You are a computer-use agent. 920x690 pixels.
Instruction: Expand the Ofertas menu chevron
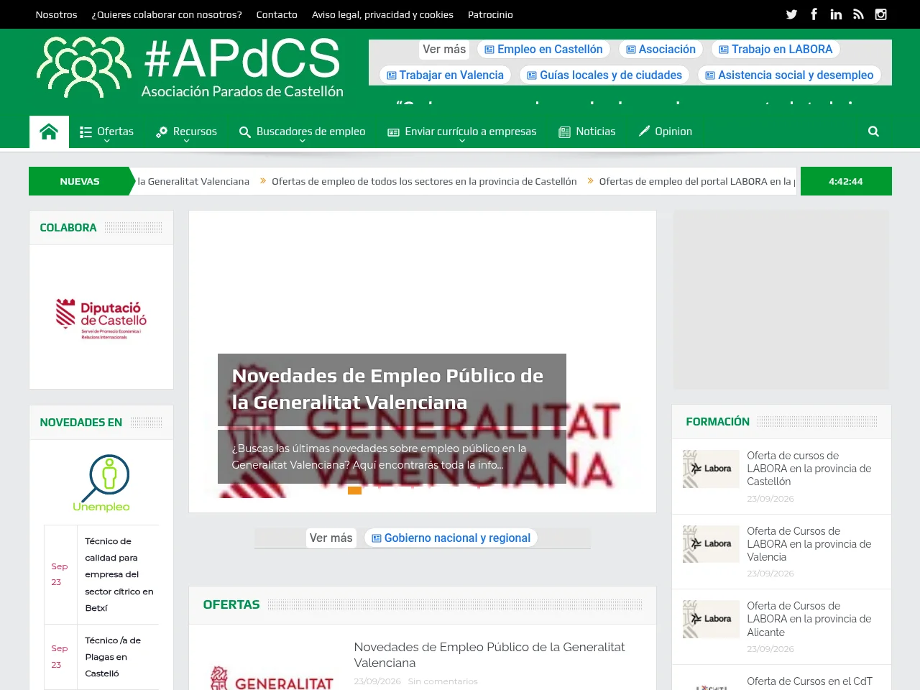(107, 141)
